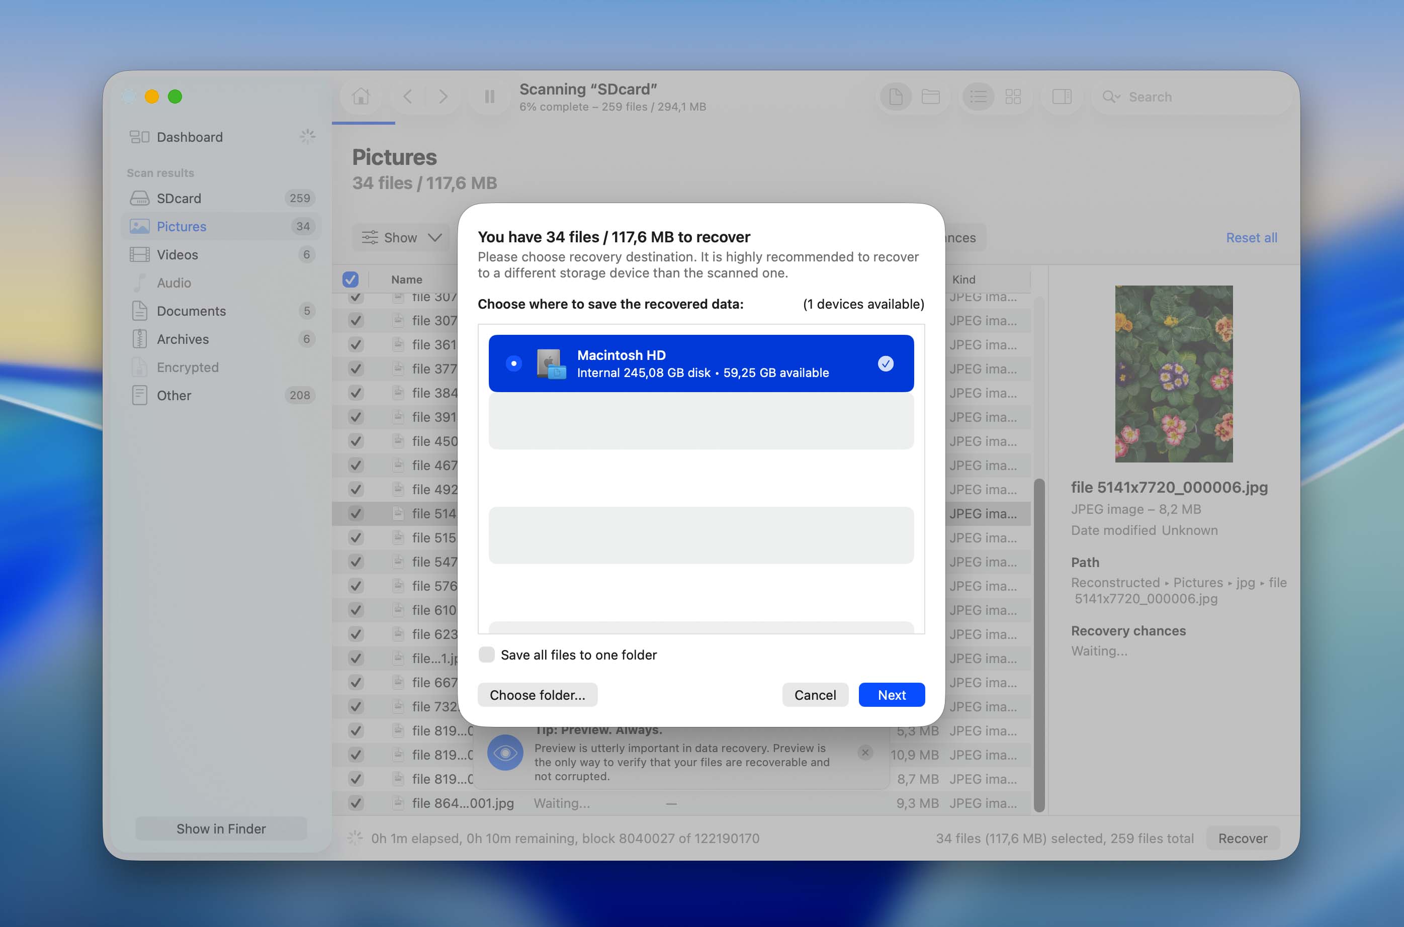Click the status bar spinner icon
The width and height of the screenshot is (1404, 927).
[x=355, y=838]
